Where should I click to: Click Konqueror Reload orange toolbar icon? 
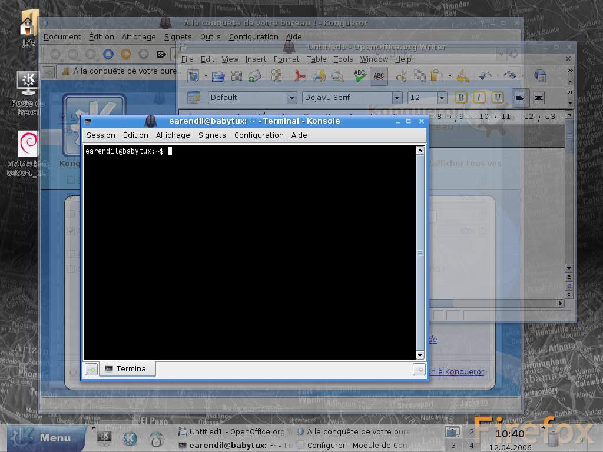click(x=126, y=54)
